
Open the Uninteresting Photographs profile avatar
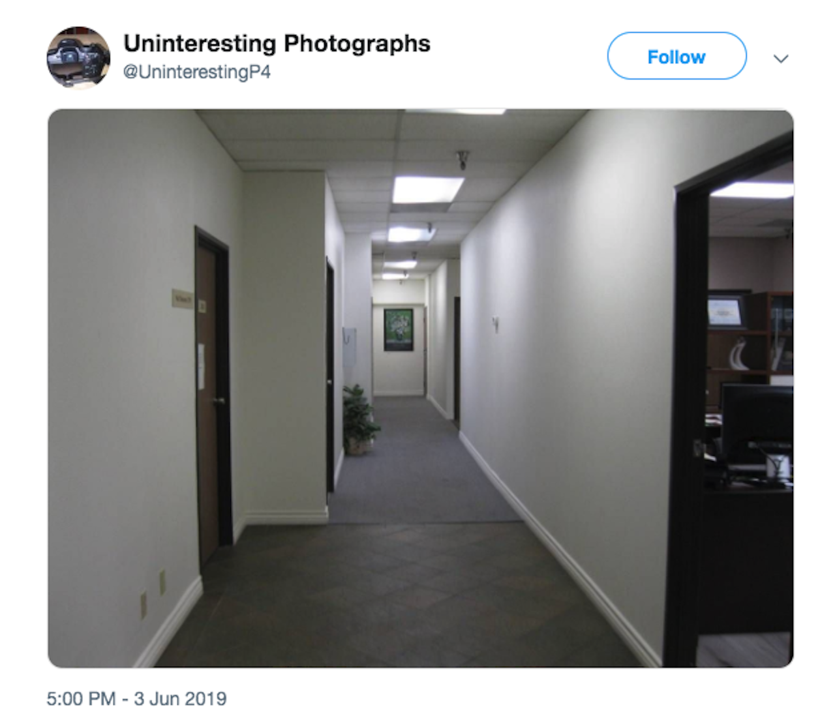[78, 57]
